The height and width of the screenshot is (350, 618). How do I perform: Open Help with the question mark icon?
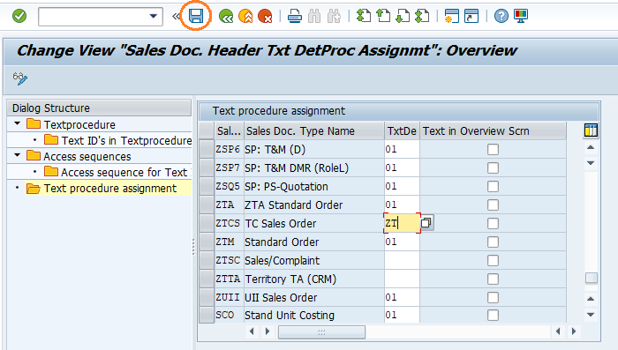coord(501,16)
